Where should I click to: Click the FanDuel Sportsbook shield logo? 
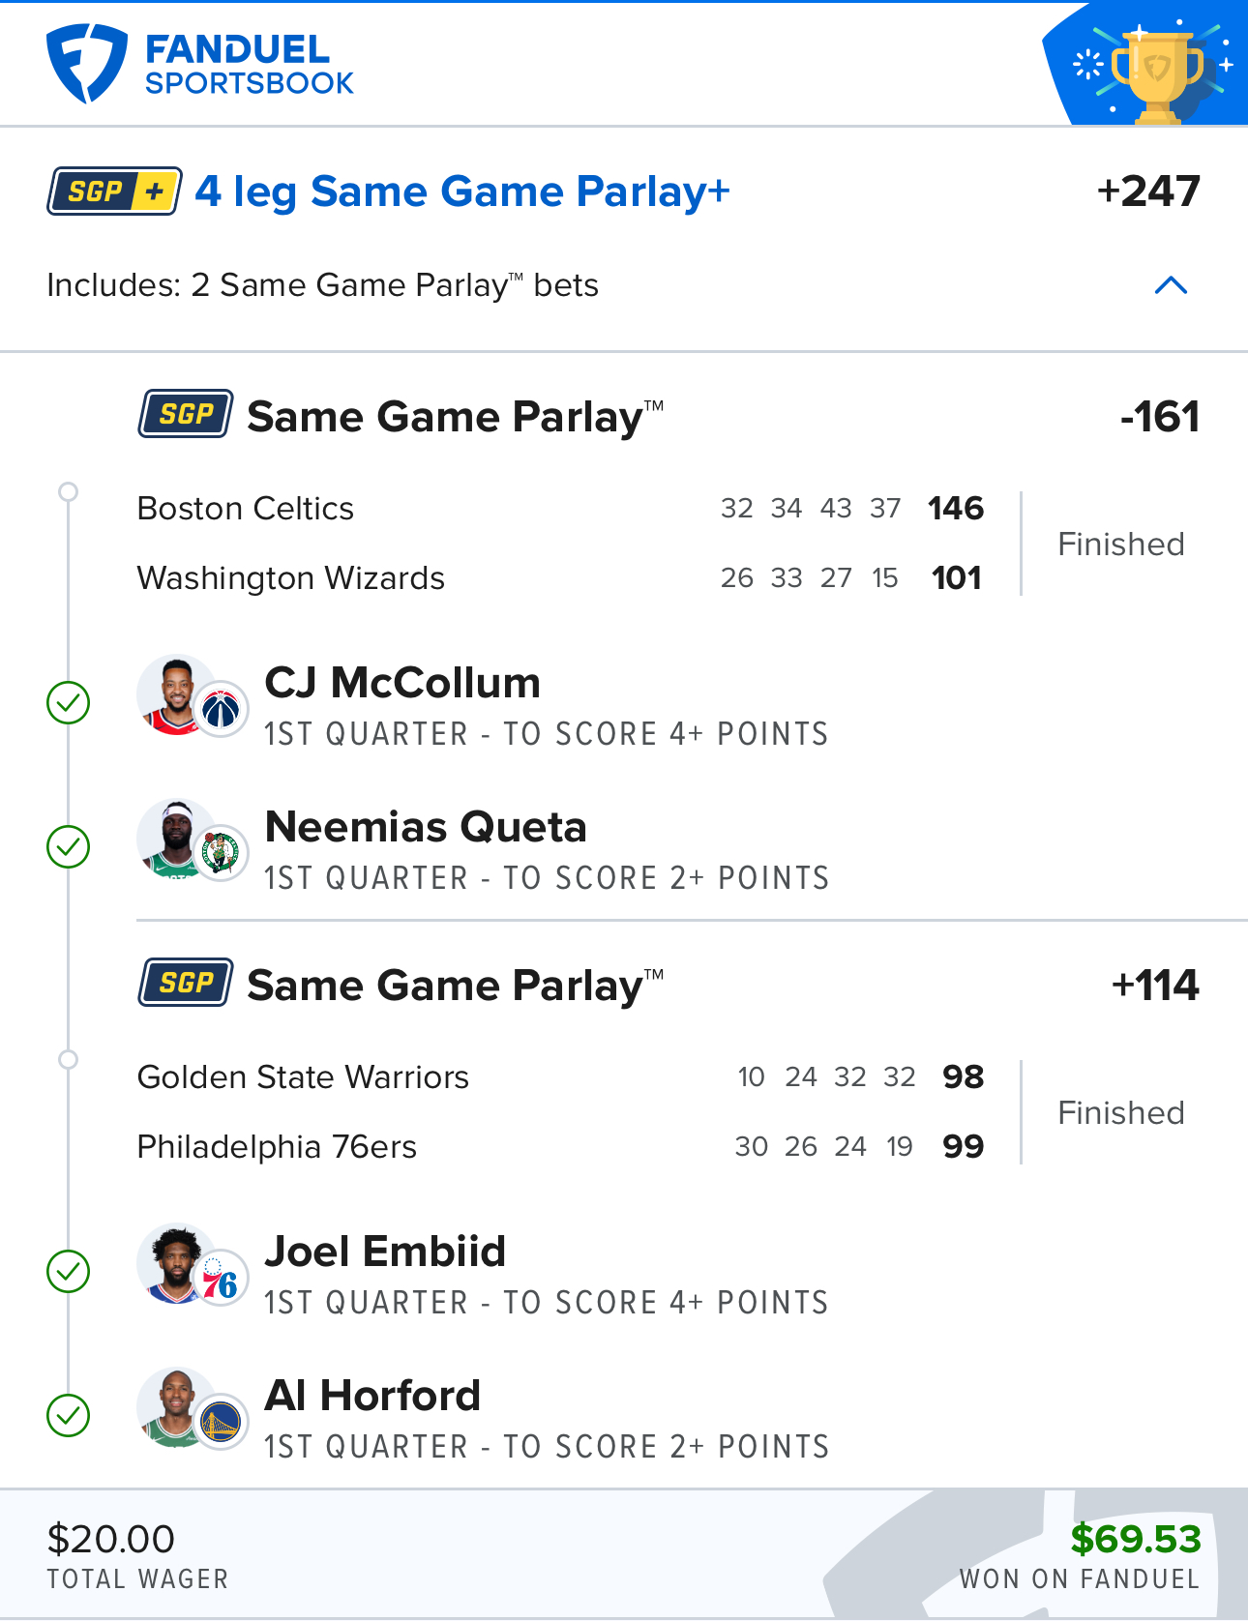point(86,63)
